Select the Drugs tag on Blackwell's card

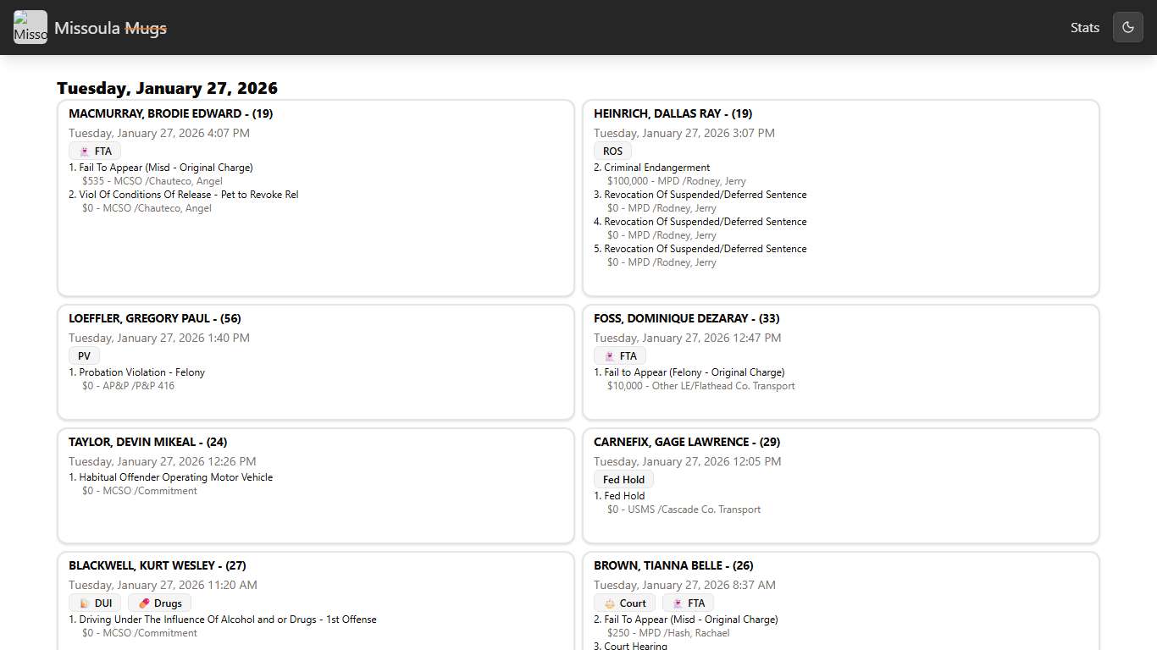159,603
